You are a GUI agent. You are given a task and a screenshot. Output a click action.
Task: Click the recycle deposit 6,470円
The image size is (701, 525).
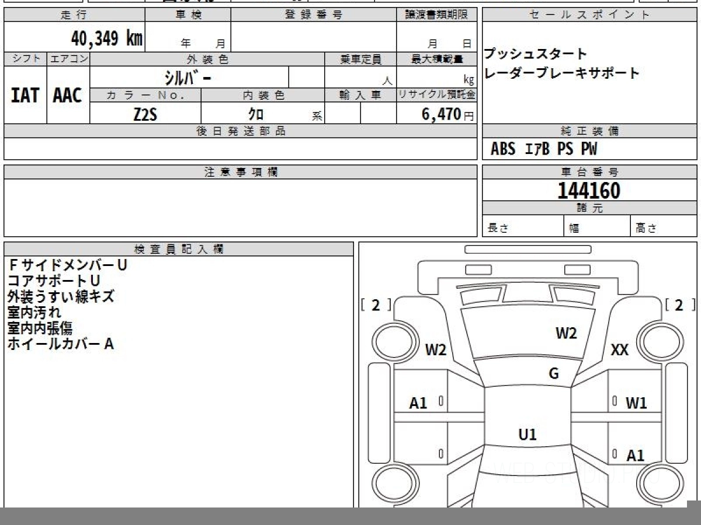point(447,114)
